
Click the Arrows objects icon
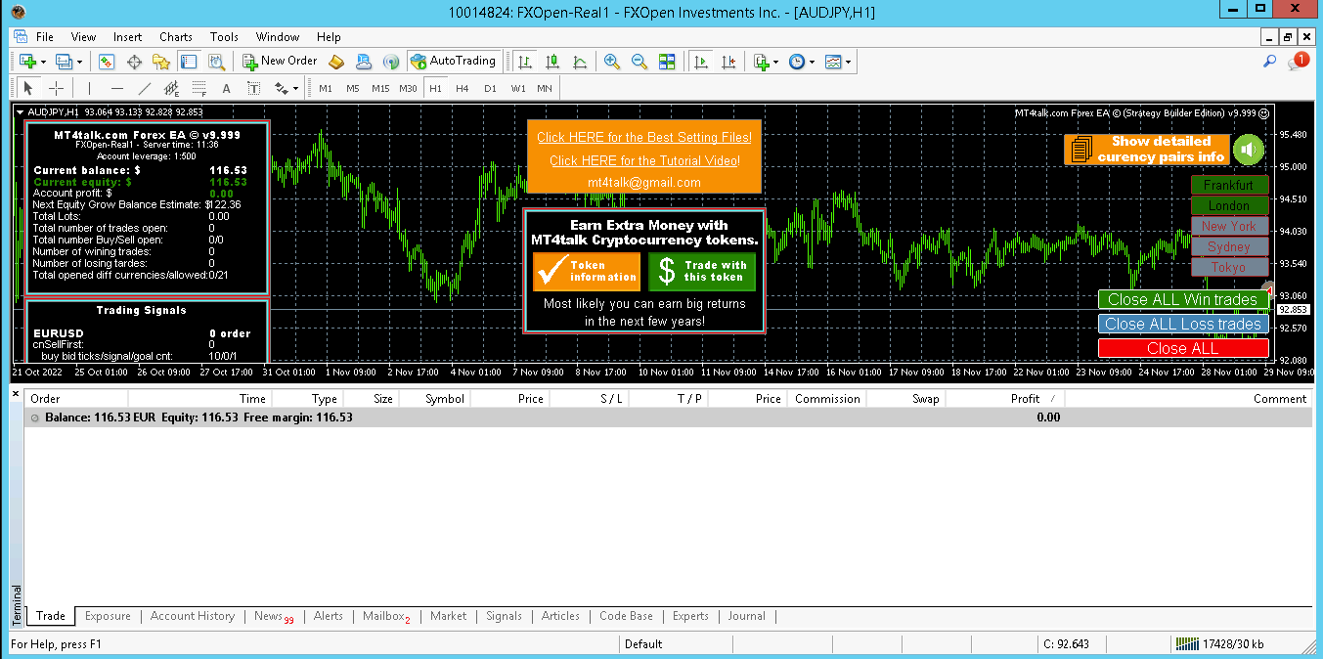point(281,88)
